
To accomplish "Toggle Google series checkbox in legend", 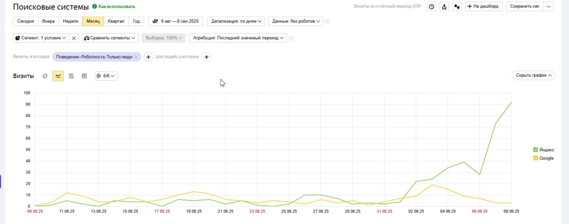I will click(535, 158).
